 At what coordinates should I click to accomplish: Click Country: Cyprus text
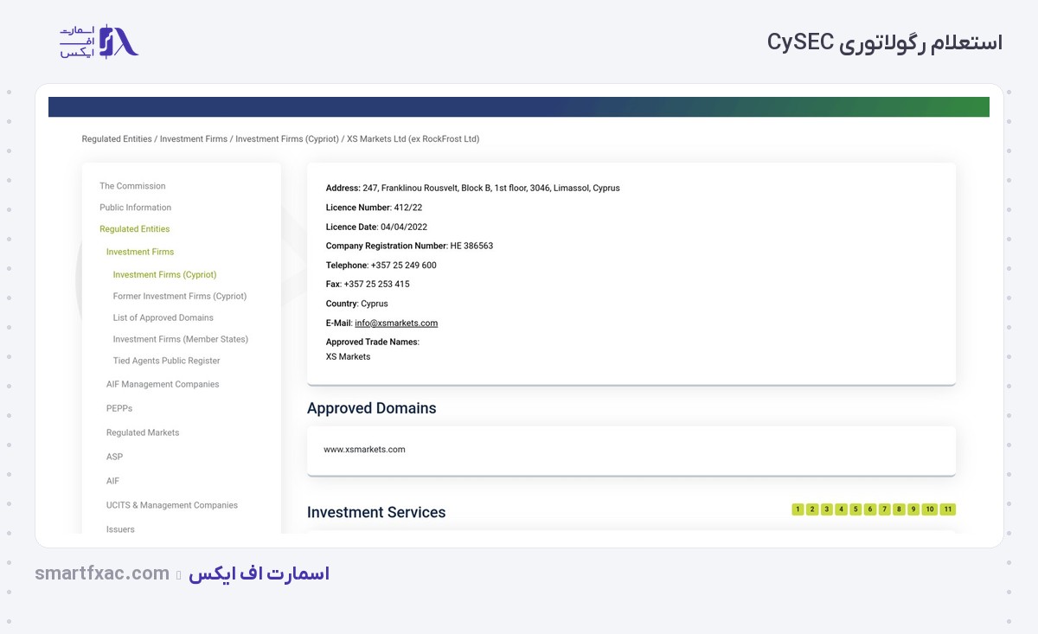(356, 304)
